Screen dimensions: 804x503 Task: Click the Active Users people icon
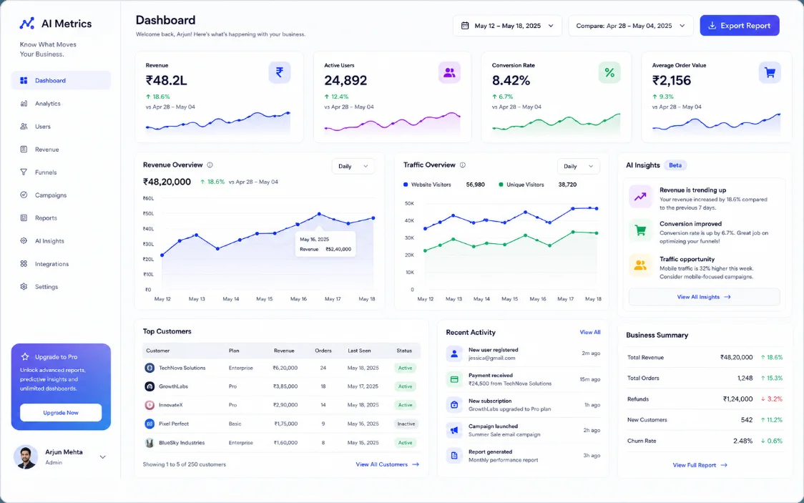pos(449,72)
